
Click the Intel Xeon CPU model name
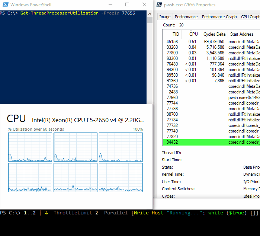pos(88,120)
